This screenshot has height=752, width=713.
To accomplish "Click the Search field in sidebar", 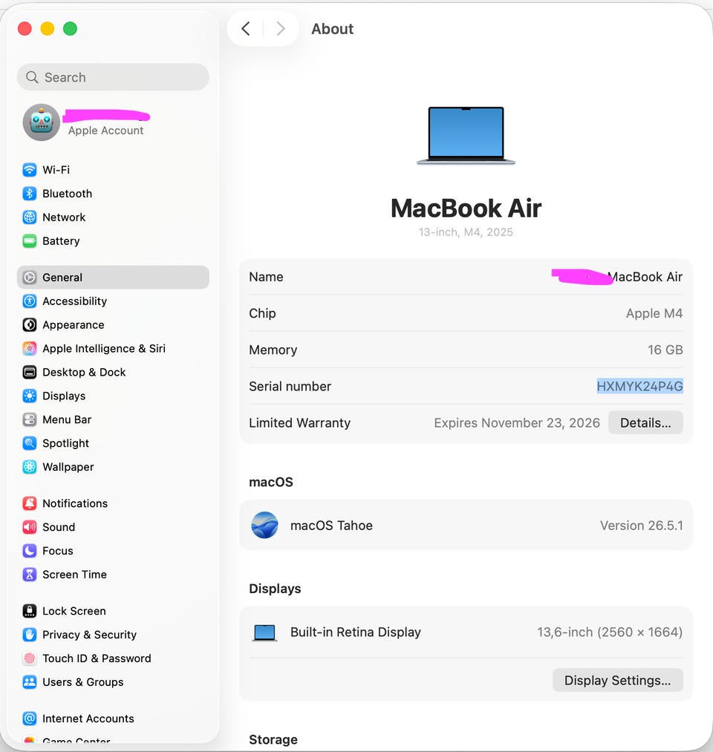I will [x=113, y=77].
